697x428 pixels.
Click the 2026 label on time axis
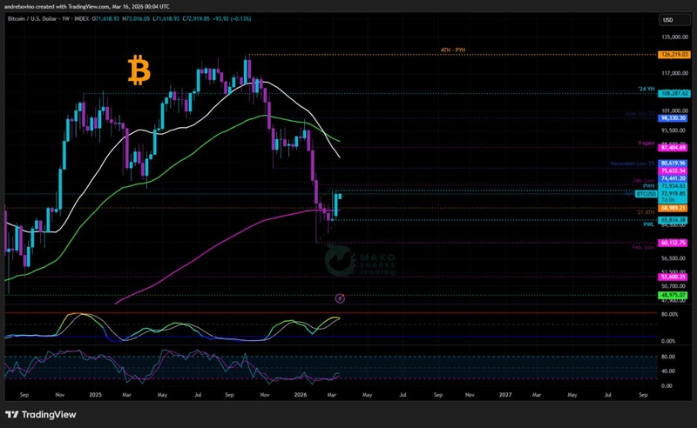301,393
